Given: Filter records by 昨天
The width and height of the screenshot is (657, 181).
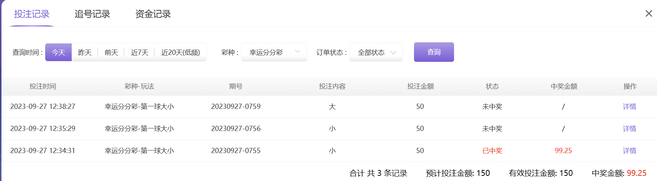Looking at the screenshot, I should pyautogui.click(x=85, y=52).
